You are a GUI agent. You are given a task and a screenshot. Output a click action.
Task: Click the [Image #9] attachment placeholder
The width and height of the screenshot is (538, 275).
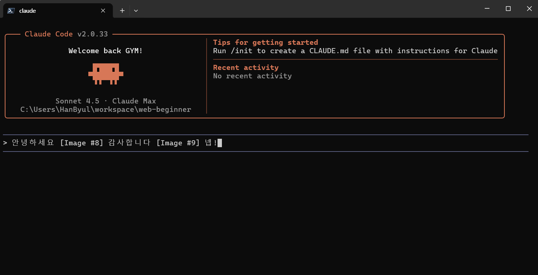178,143
